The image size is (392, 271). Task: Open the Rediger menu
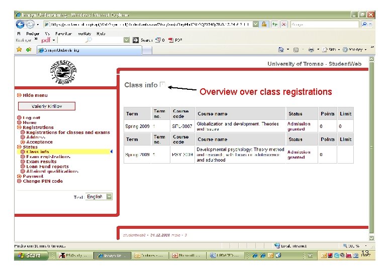tap(33, 34)
